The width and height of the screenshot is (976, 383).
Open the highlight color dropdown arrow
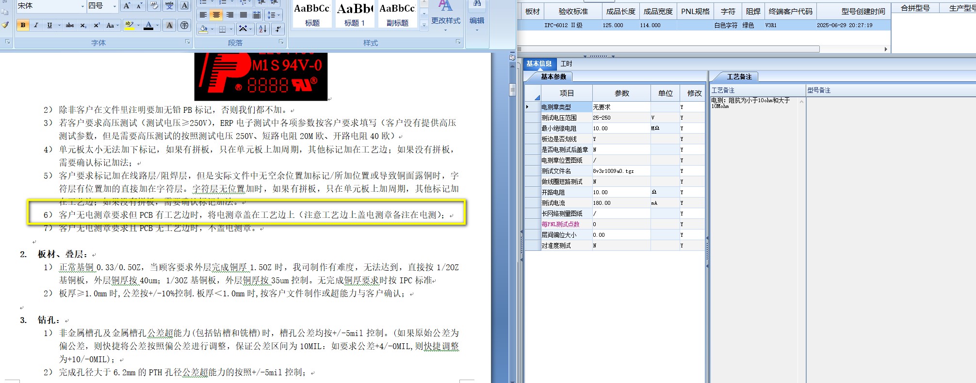click(138, 25)
